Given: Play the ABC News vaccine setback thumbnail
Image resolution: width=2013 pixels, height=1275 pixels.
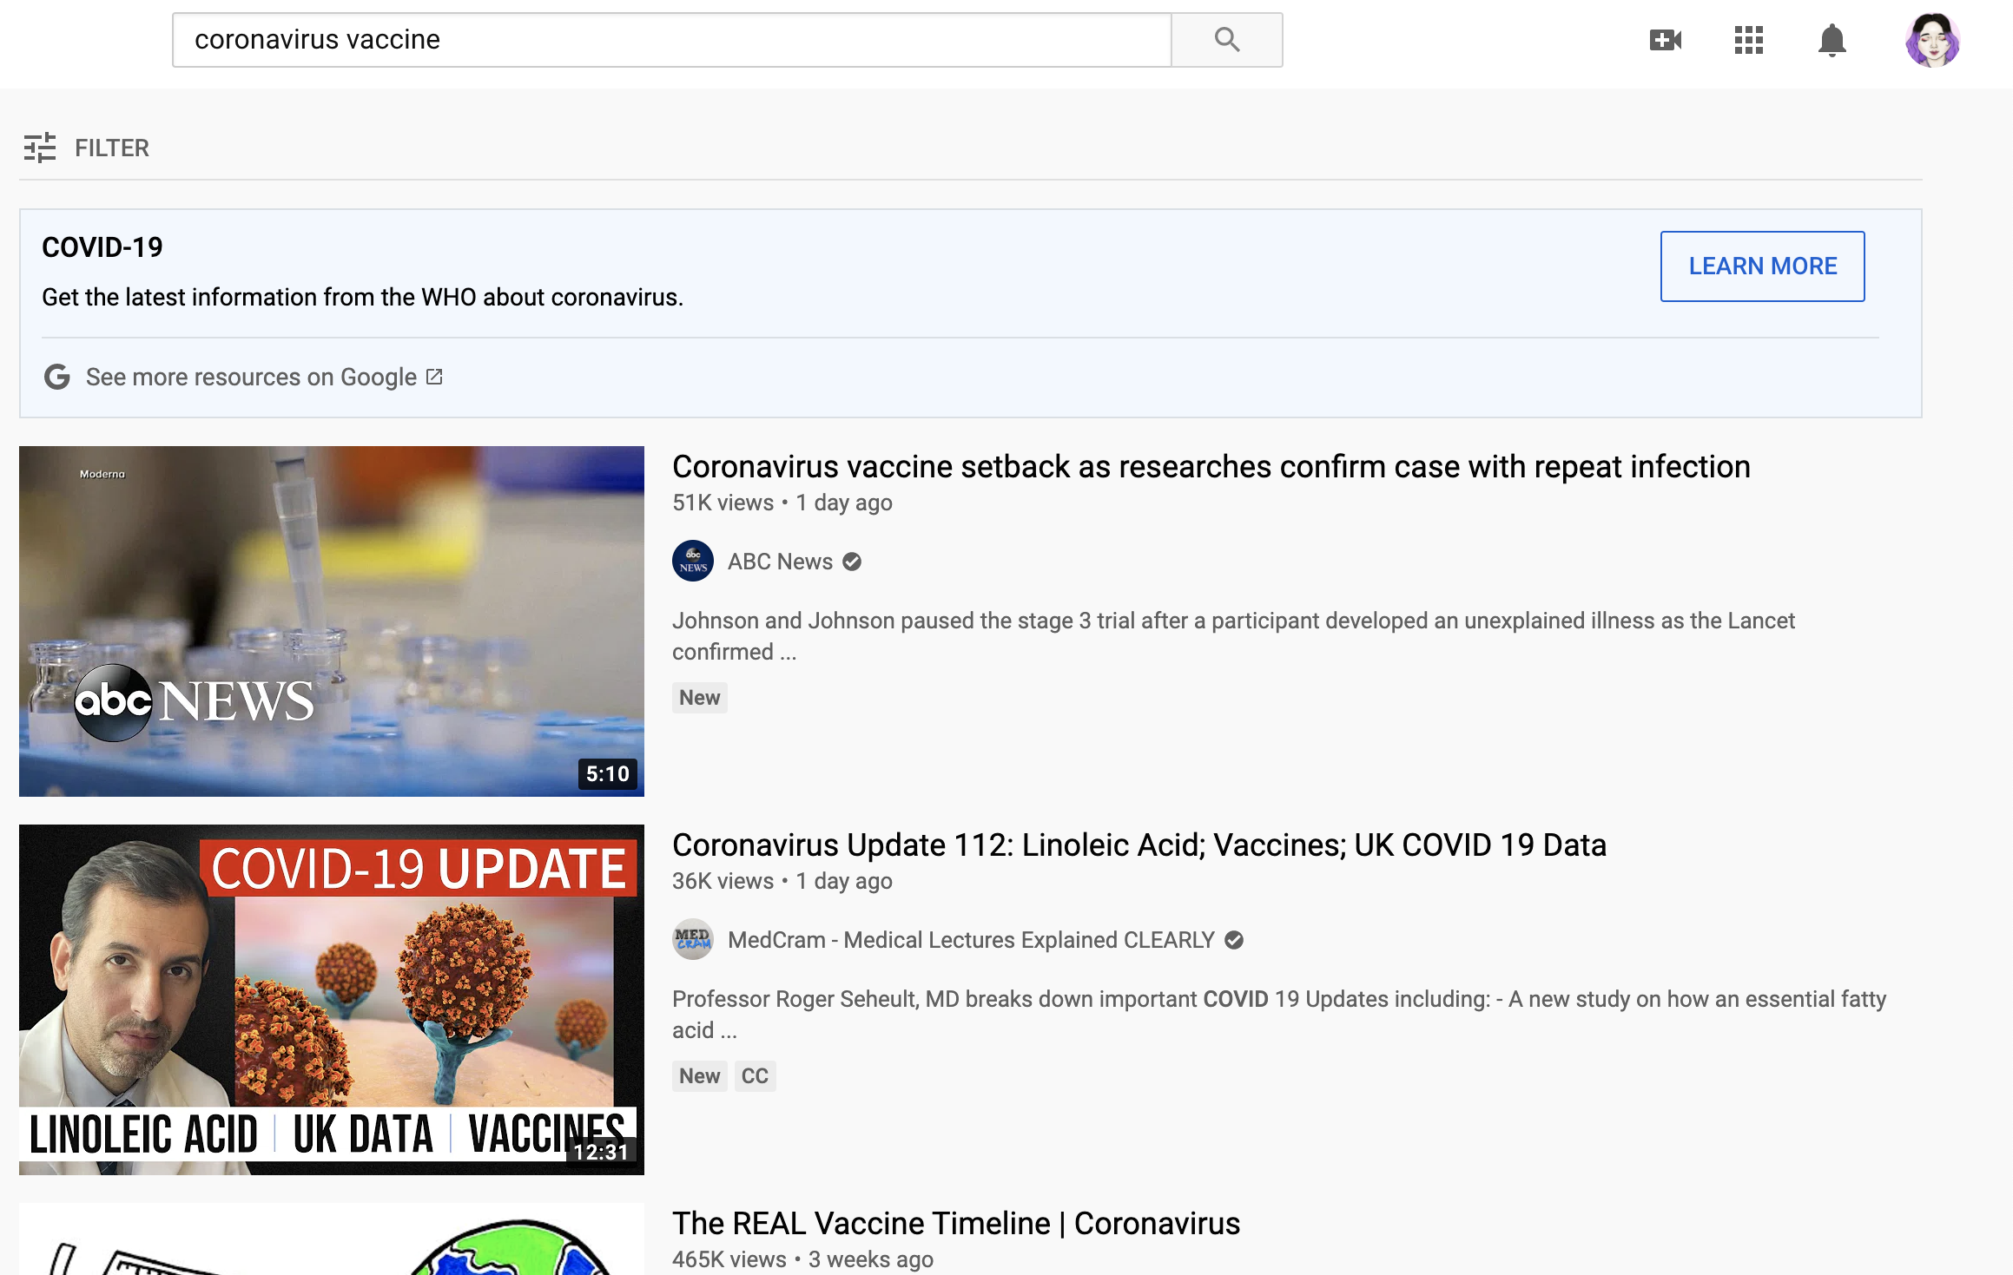Looking at the screenshot, I should pos(332,621).
